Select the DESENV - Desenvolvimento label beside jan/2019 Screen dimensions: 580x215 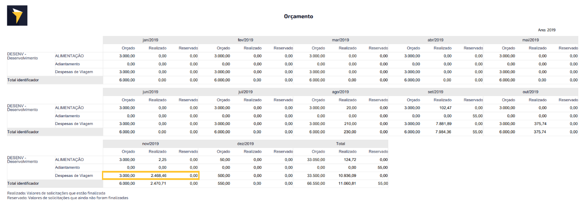23,56
